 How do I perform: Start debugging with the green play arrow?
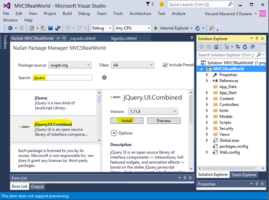pos(156,28)
